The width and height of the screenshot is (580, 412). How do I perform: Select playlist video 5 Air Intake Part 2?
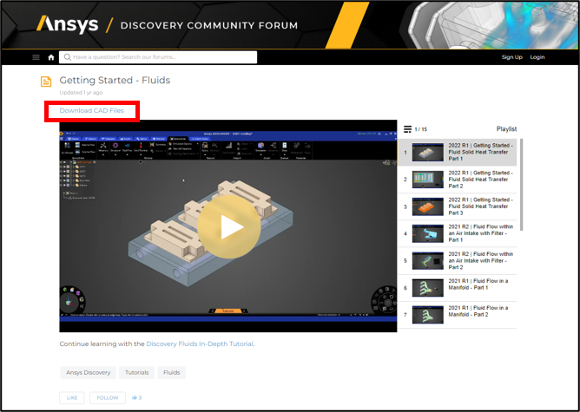tap(457, 261)
